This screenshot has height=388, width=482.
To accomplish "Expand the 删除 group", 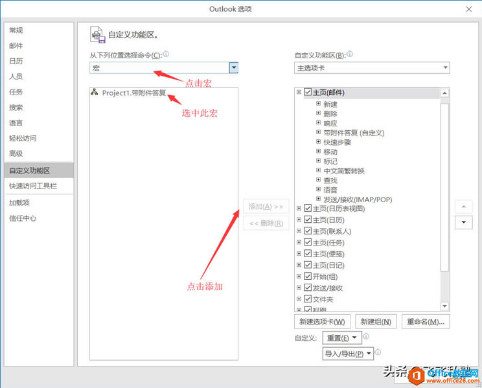I will pyautogui.click(x=319, y=113).
